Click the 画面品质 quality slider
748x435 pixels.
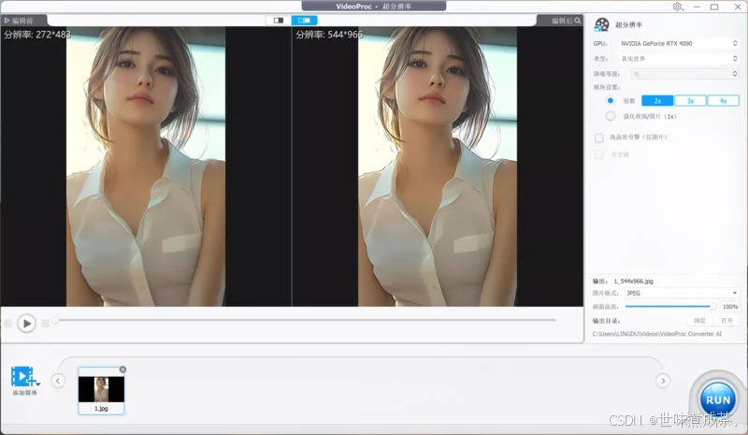coord(669,307)
